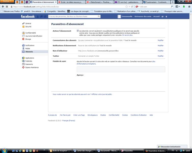Modify Notifications d'abonnement setting
The height and width of the screenshot is (153, 192).
point(160,46)
